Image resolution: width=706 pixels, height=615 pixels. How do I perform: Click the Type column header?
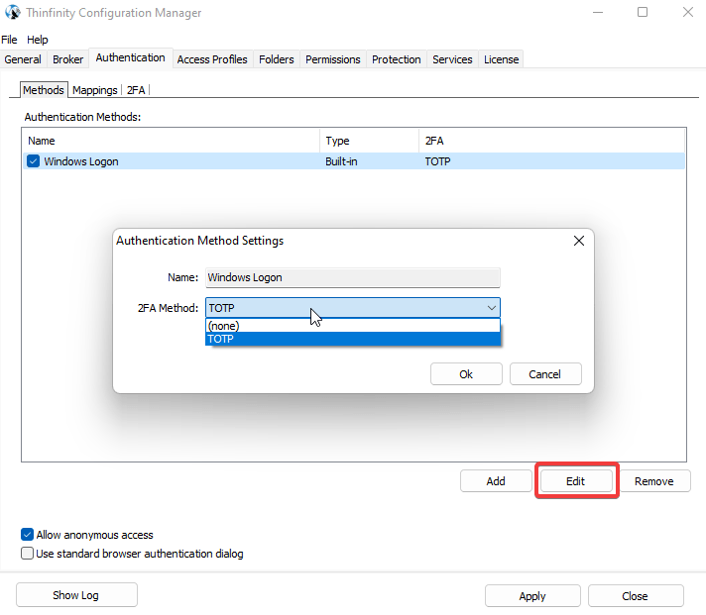point(369,141)
